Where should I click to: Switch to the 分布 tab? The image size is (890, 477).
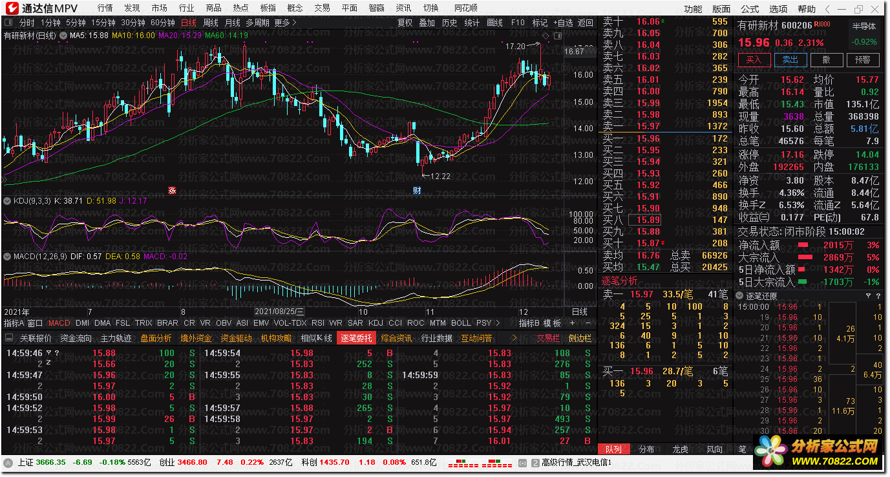[646, 449]
